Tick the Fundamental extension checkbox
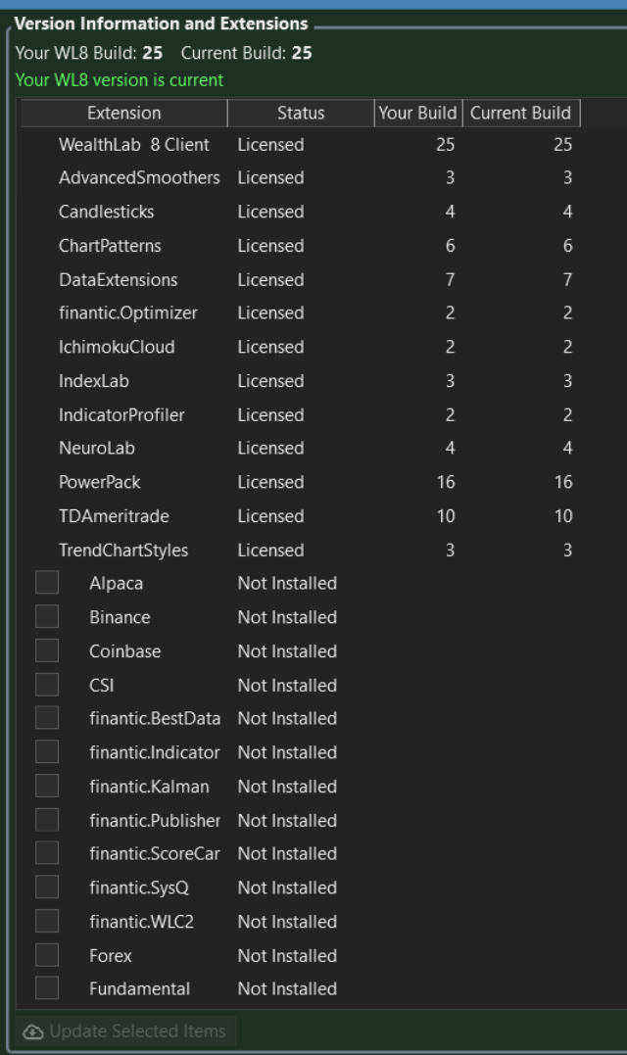 [47, 988]
